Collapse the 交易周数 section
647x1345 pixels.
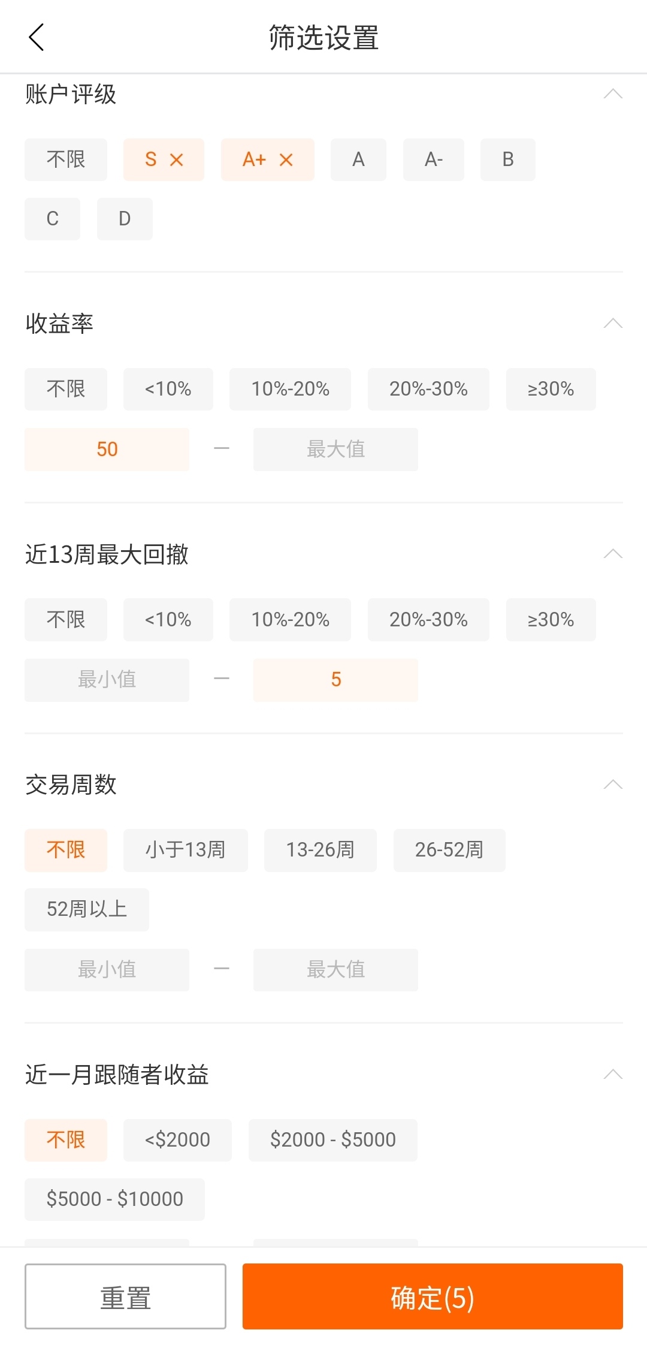coord(613,784)
